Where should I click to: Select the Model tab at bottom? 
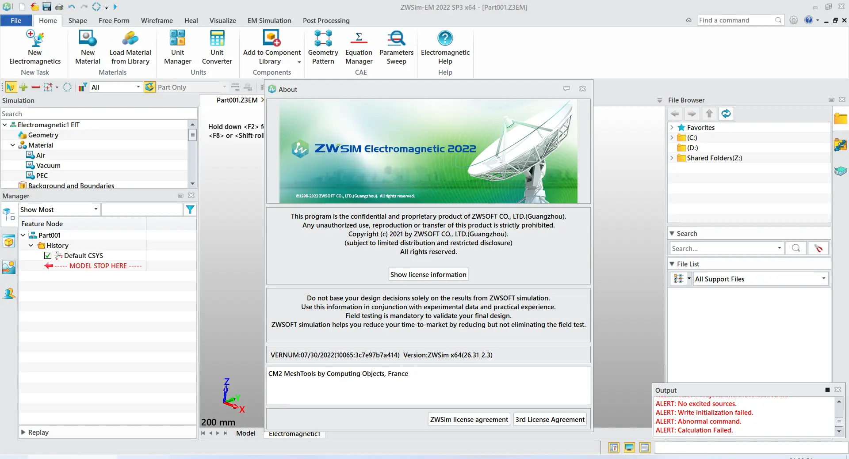[245, 433]
